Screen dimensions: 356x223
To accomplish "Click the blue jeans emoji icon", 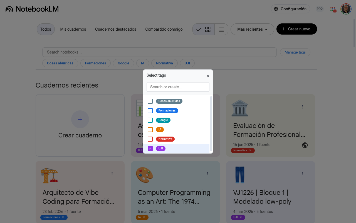I will point(240,175).
